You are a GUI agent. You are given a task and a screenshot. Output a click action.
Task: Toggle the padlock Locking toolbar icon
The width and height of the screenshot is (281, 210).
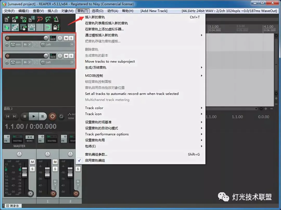tap(56, 27)
